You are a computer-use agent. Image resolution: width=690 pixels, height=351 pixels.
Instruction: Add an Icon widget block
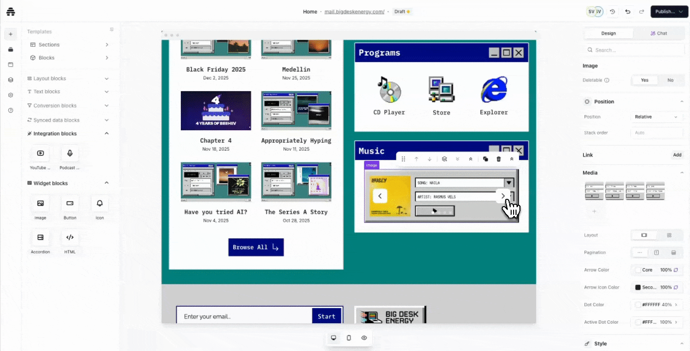pos(100,207)
